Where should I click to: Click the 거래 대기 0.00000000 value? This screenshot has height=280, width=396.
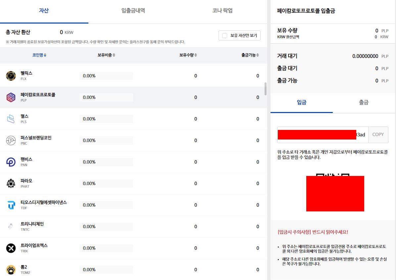(x=365, y=56)
